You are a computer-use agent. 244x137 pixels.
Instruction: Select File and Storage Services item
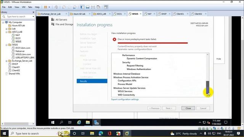coord(62,24)
